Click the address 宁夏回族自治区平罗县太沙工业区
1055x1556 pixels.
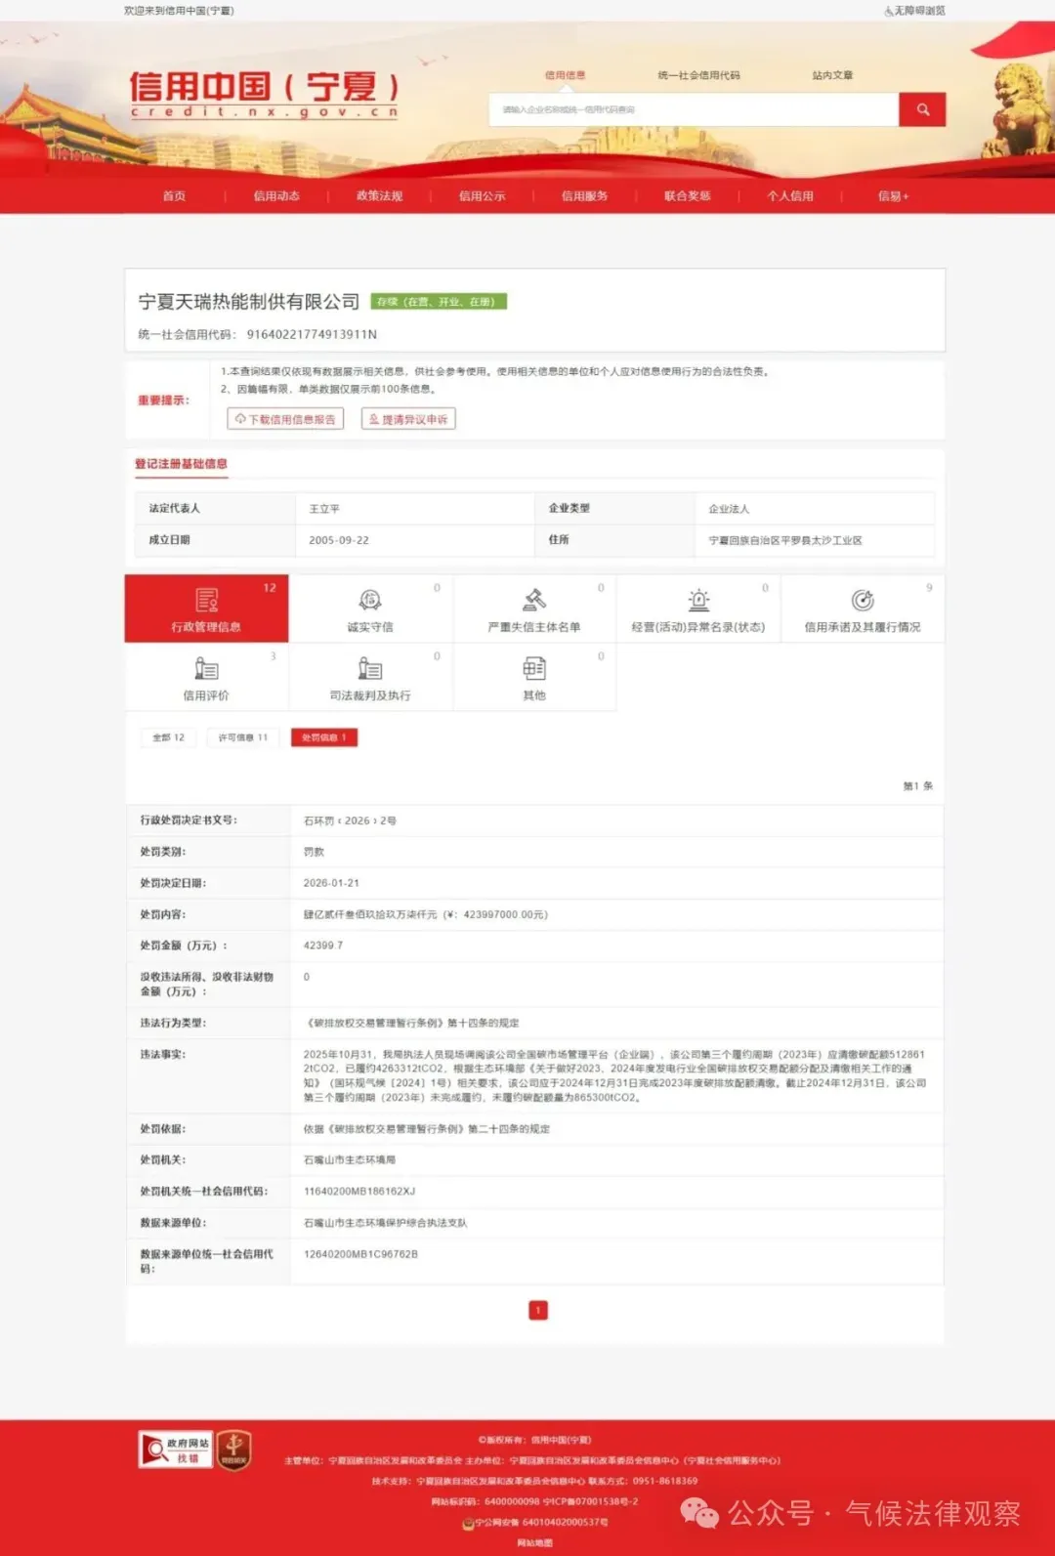(785, 540)
